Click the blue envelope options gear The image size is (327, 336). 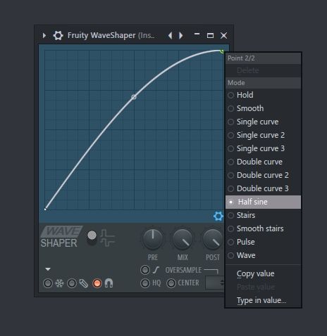pos(218,216)
